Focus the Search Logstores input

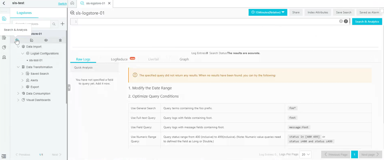31,24
